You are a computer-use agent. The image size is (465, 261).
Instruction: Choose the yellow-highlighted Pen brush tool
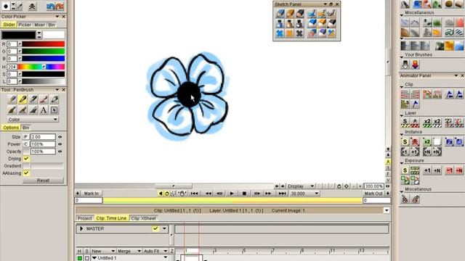click(23, 100)
